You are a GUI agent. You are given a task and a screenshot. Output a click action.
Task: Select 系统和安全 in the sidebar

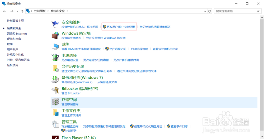pyautogui.click(x=14, y=28)
